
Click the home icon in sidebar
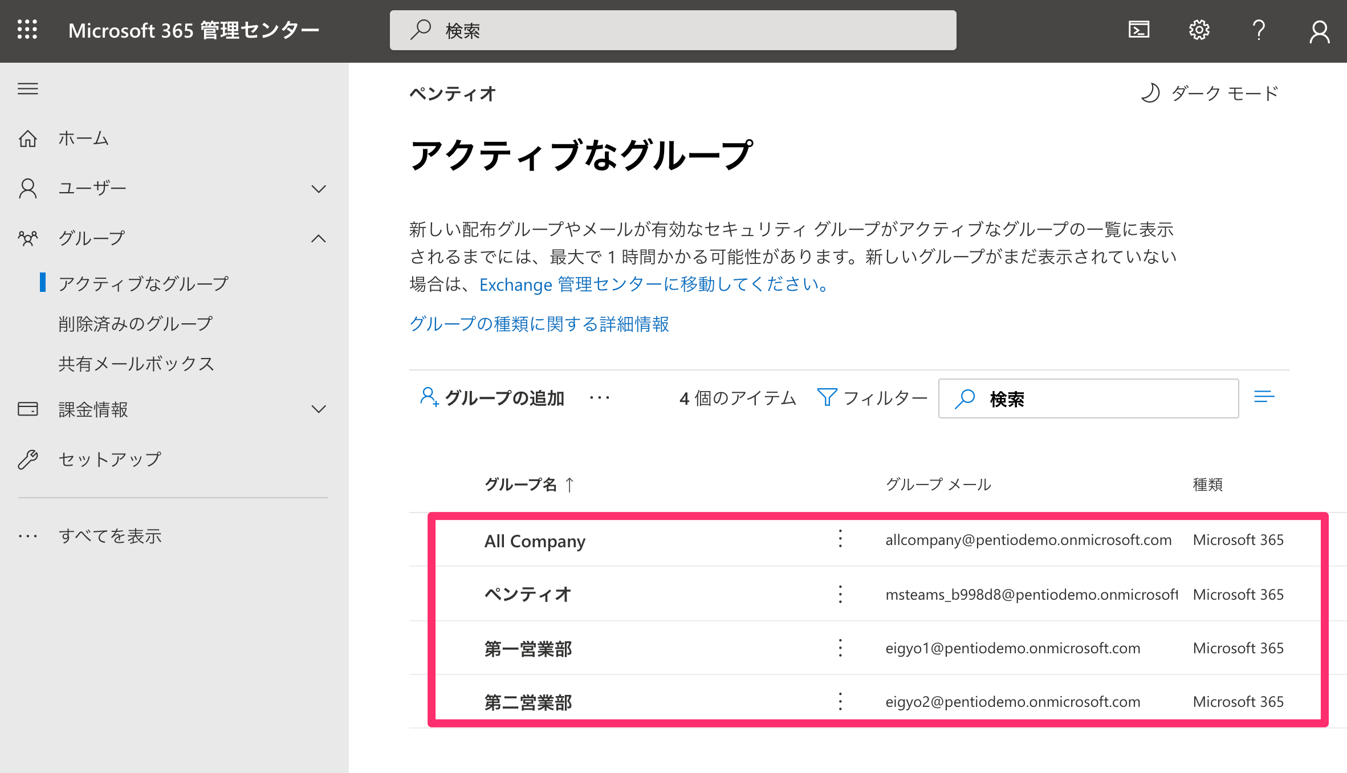pyautogui.click(x=28, y=139)
